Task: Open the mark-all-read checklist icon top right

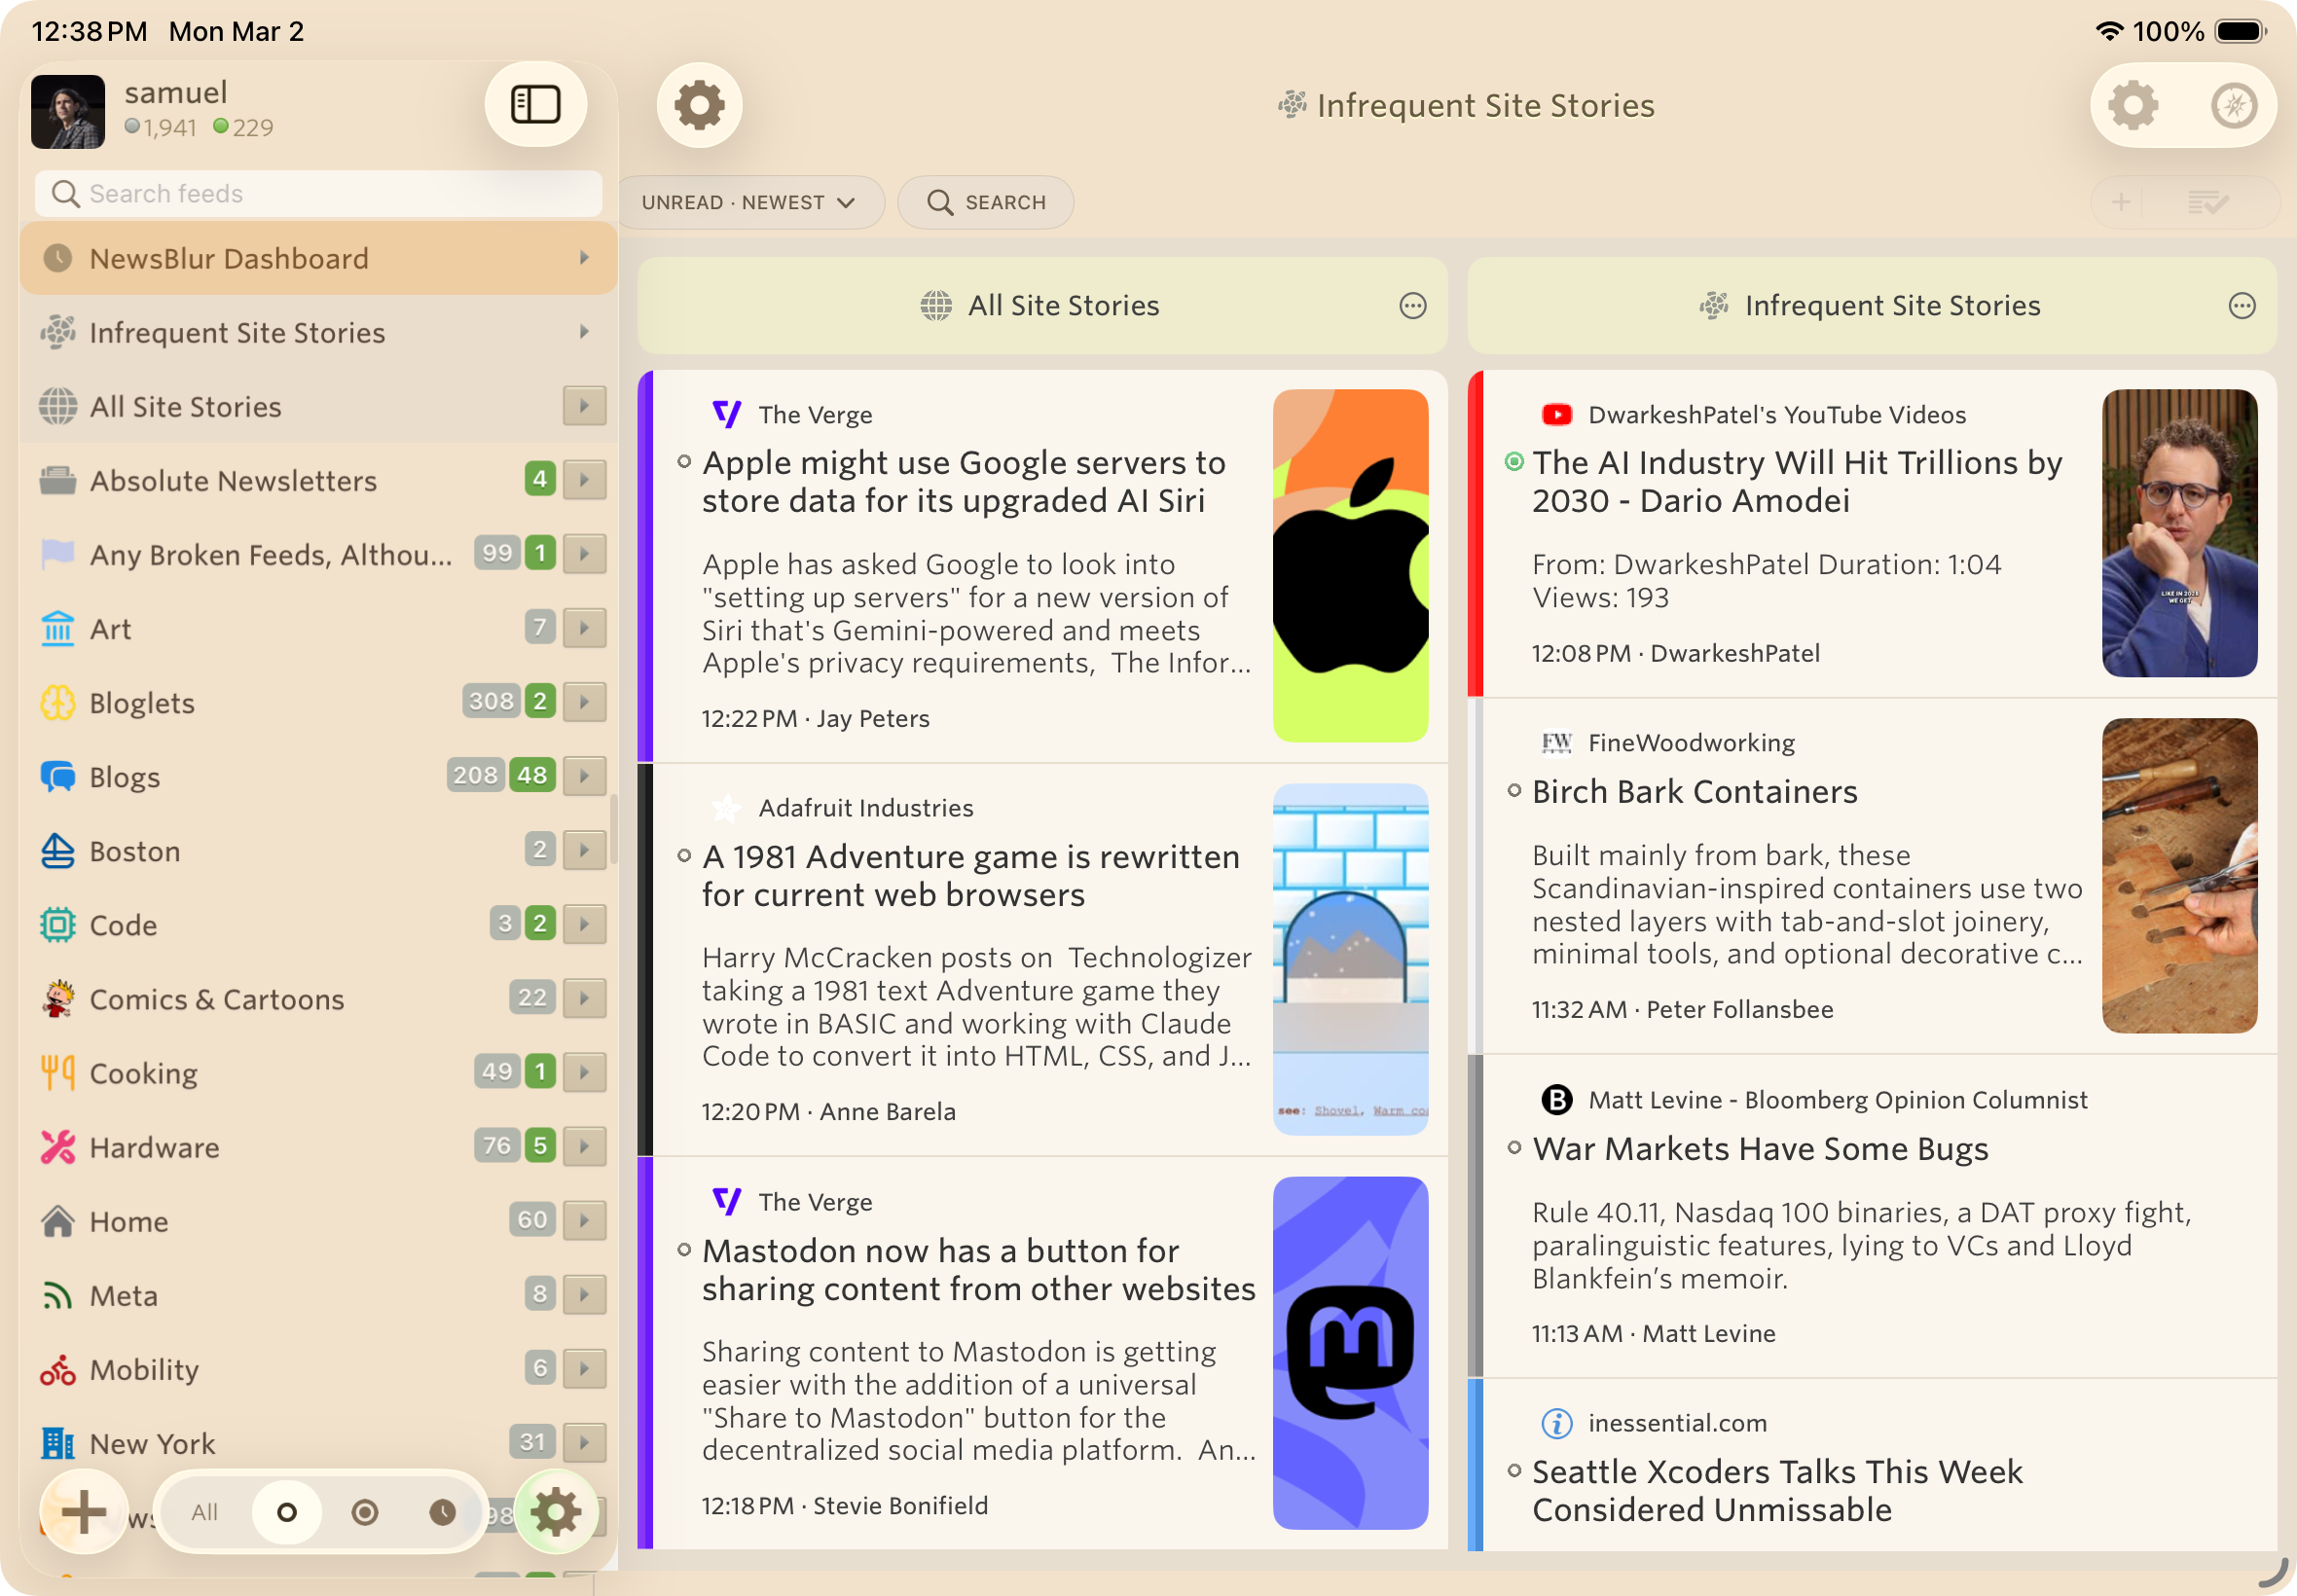Action: click(2209, 202)
